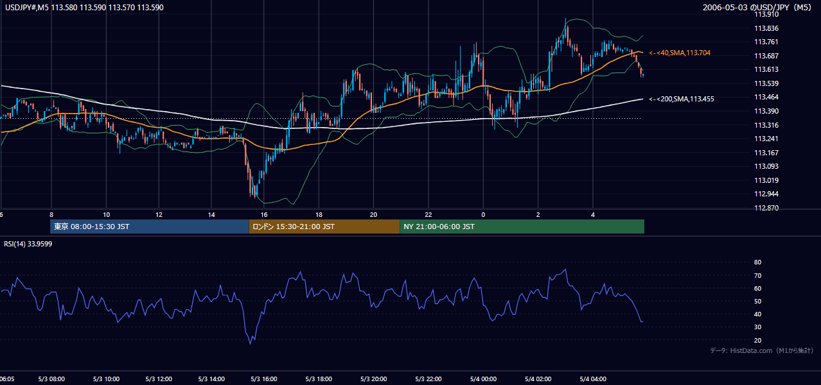Screen dimensions: 821x385
Task: Click the 113.687 price axis label
Action: [766, 56]
